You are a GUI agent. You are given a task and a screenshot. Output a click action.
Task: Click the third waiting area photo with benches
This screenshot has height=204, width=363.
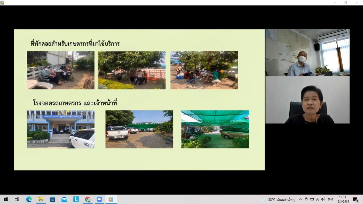(x=204, y=70)
